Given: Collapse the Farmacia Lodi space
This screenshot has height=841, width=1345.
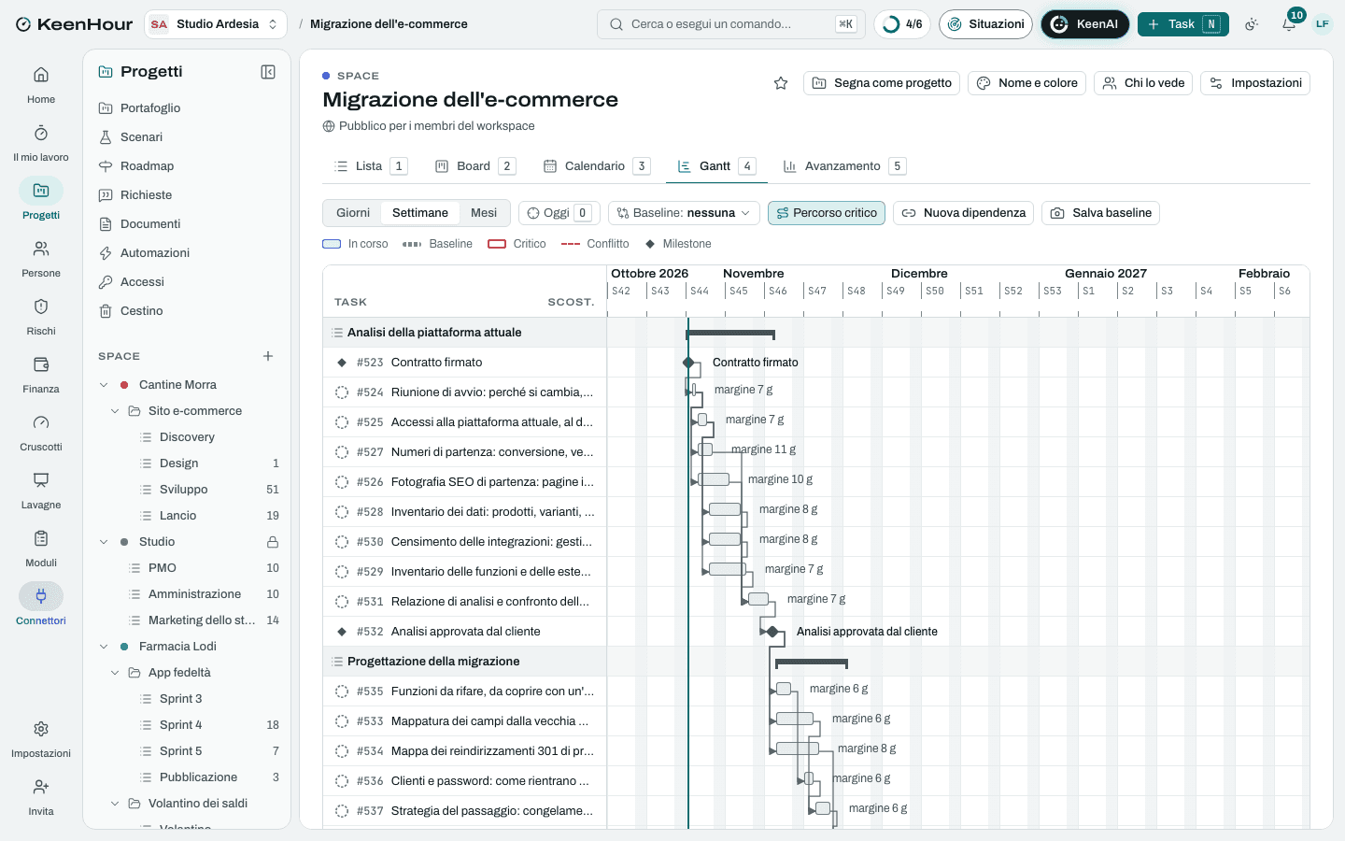Looking at the screenshot, I should tap(104, 647).
